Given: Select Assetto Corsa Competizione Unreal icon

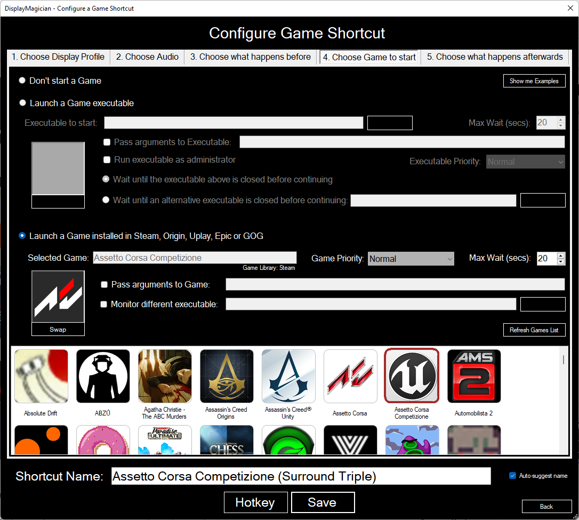Looking at the screenshot, I should [x=412, y=376].
